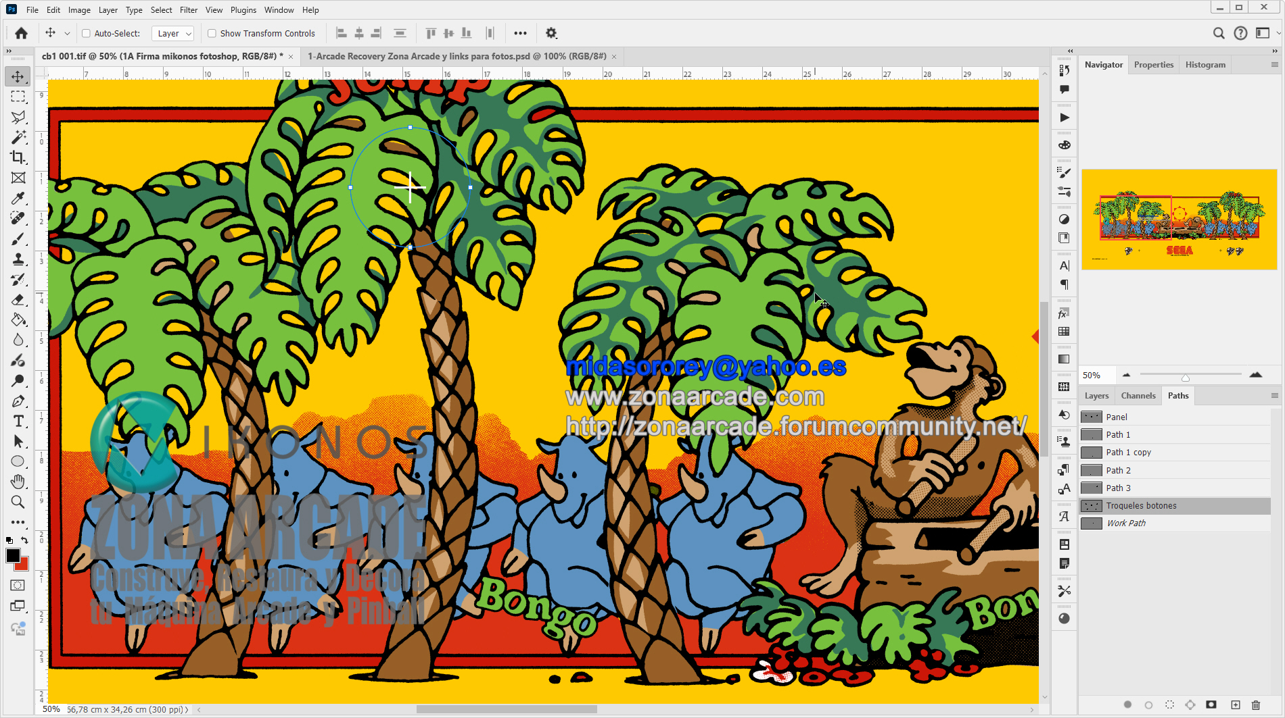
Task: Select the Paint Bucket tool
Action: pos(18,319)
